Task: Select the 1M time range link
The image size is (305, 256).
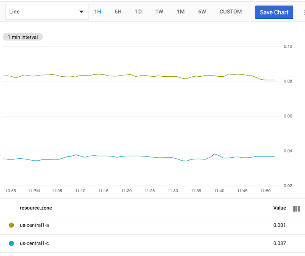Action: point(180,11)
